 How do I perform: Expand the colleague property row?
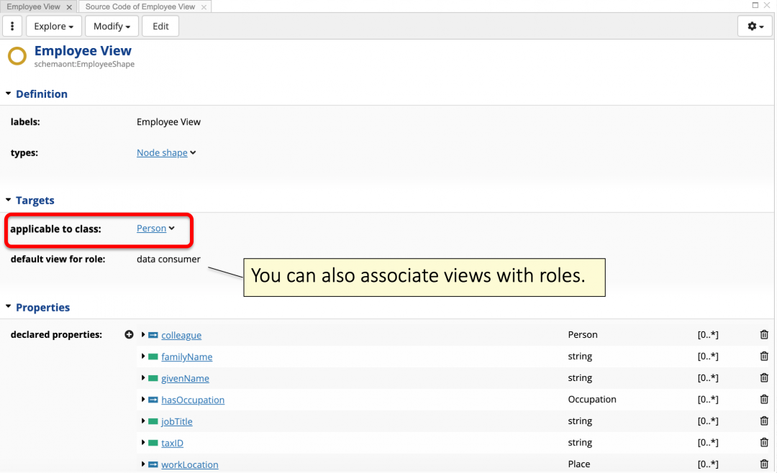(x=144, y=335)
